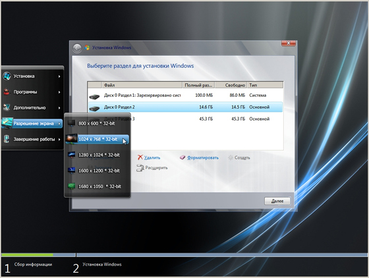Click the Далее button
This screenshot has height=278, width=369.
coord(277,201)
